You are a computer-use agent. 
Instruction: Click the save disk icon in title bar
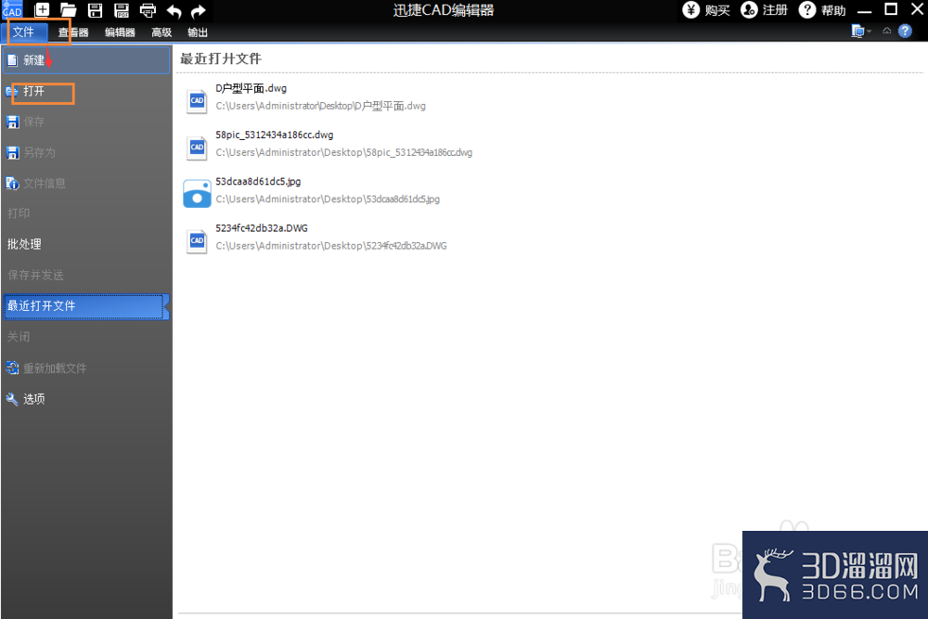point(95,10)
